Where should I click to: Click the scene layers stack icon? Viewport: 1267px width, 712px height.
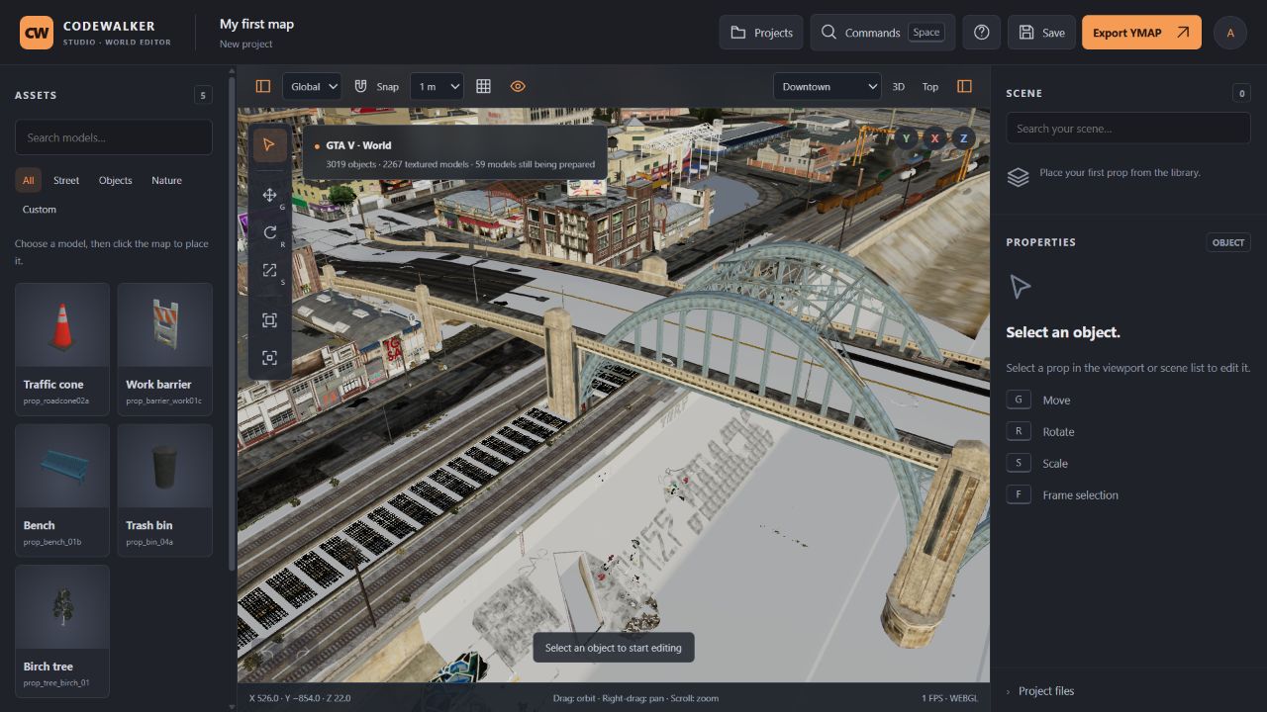(1018, 177)
